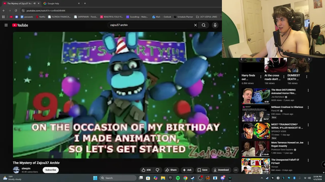Click the Share button
Viewport: 325px width, 182px height.
(171, 170)
